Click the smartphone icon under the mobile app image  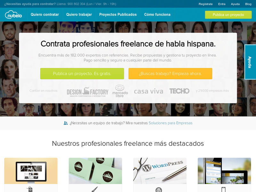[x=223, y=189]
